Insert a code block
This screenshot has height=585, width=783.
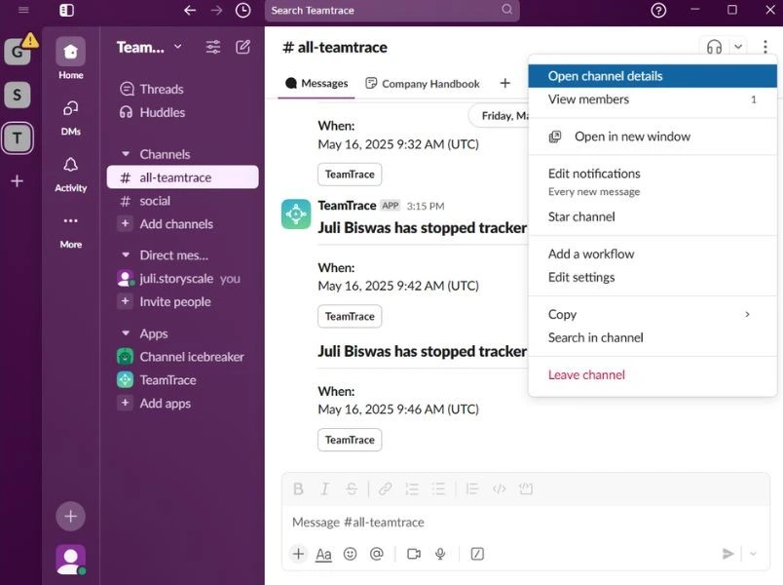click(x=526, y=488)
